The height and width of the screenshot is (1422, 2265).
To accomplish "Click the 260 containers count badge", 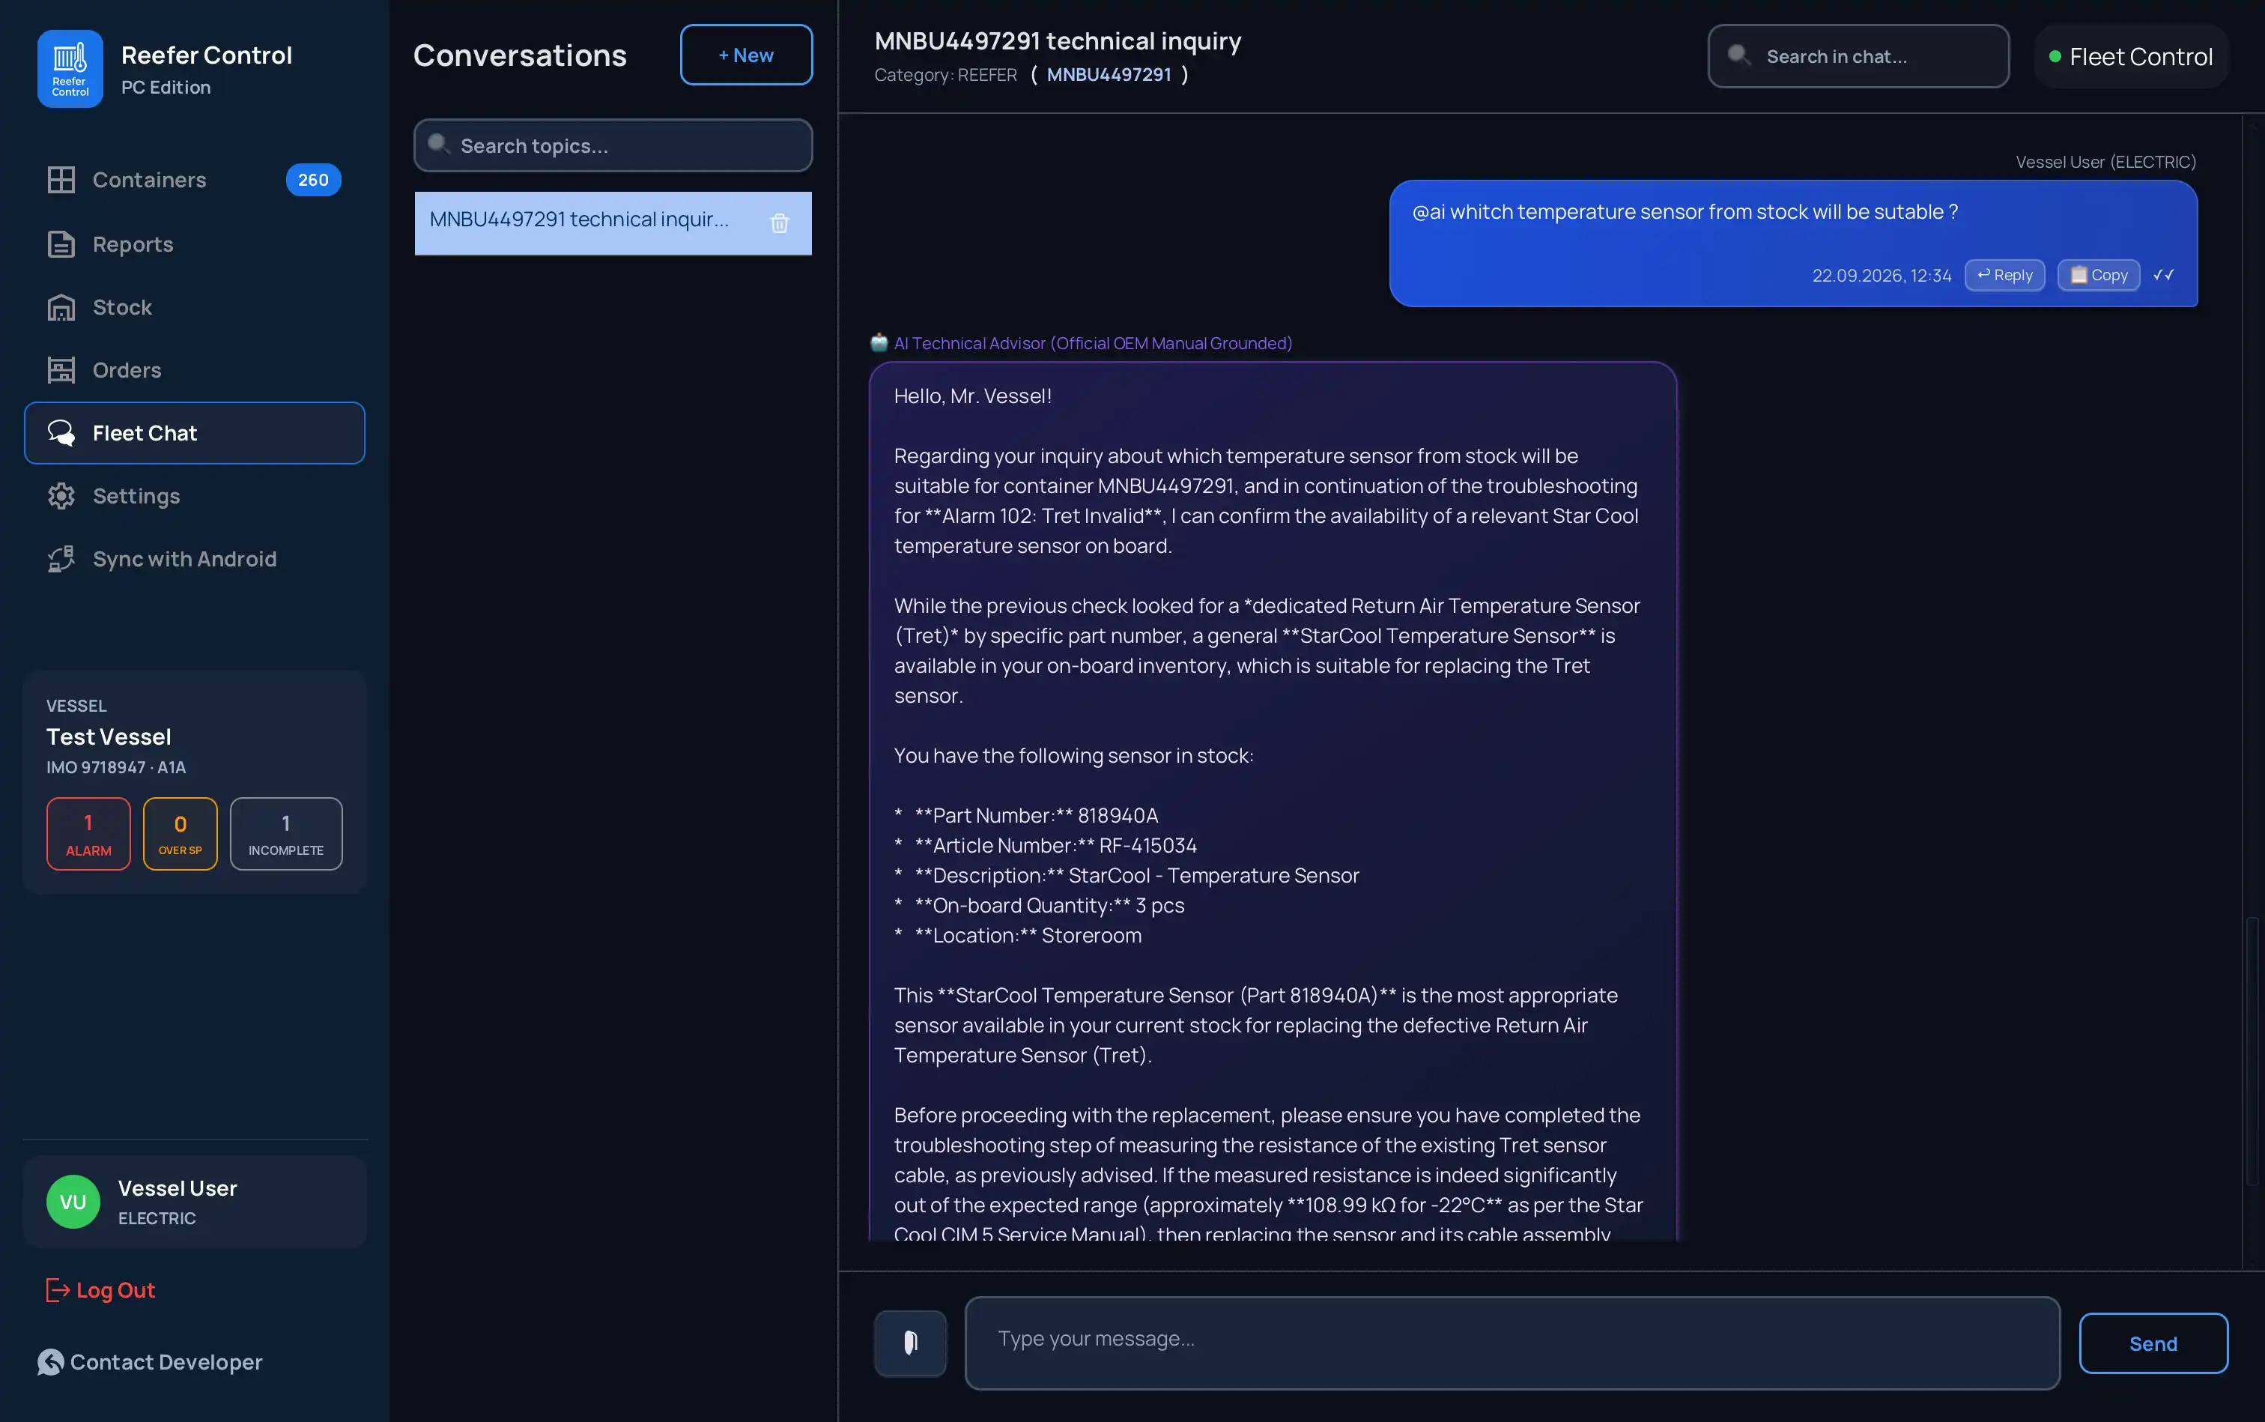I will pyautogui.click(x=313, y=180).
